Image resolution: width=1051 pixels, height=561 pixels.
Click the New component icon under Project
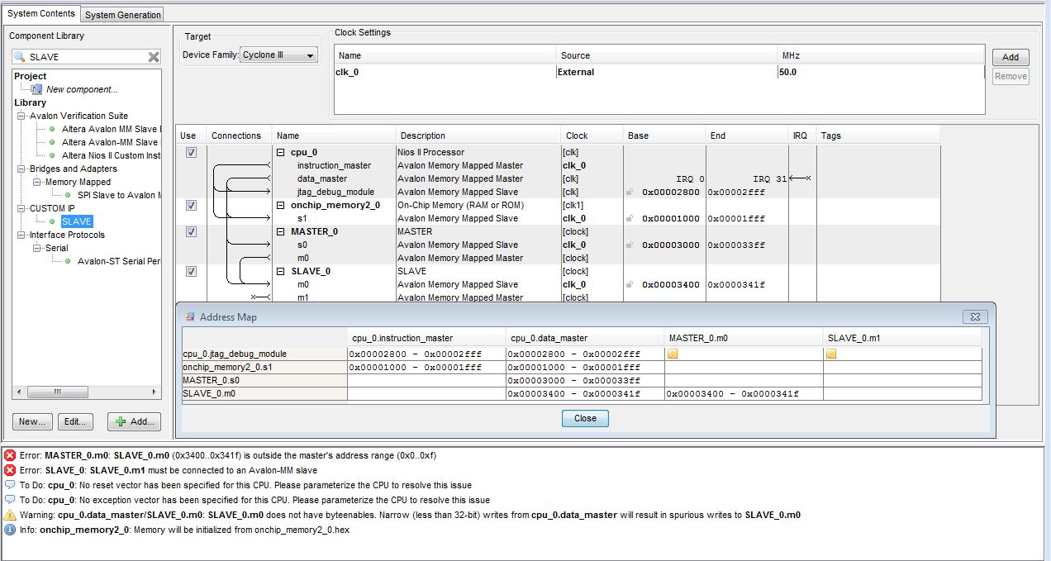[36, 89]
